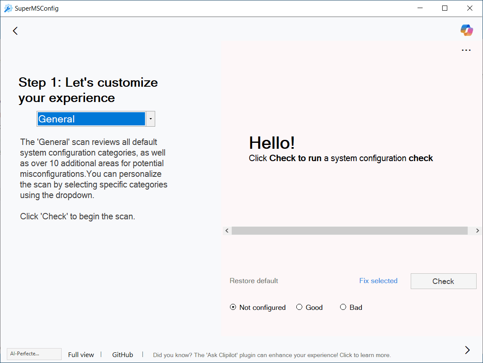Image resolution: width=483 pixels, height=363 pixels.
Task: Click the 'Ask Clipilot' plugin tip text
Action: point(272,355)
